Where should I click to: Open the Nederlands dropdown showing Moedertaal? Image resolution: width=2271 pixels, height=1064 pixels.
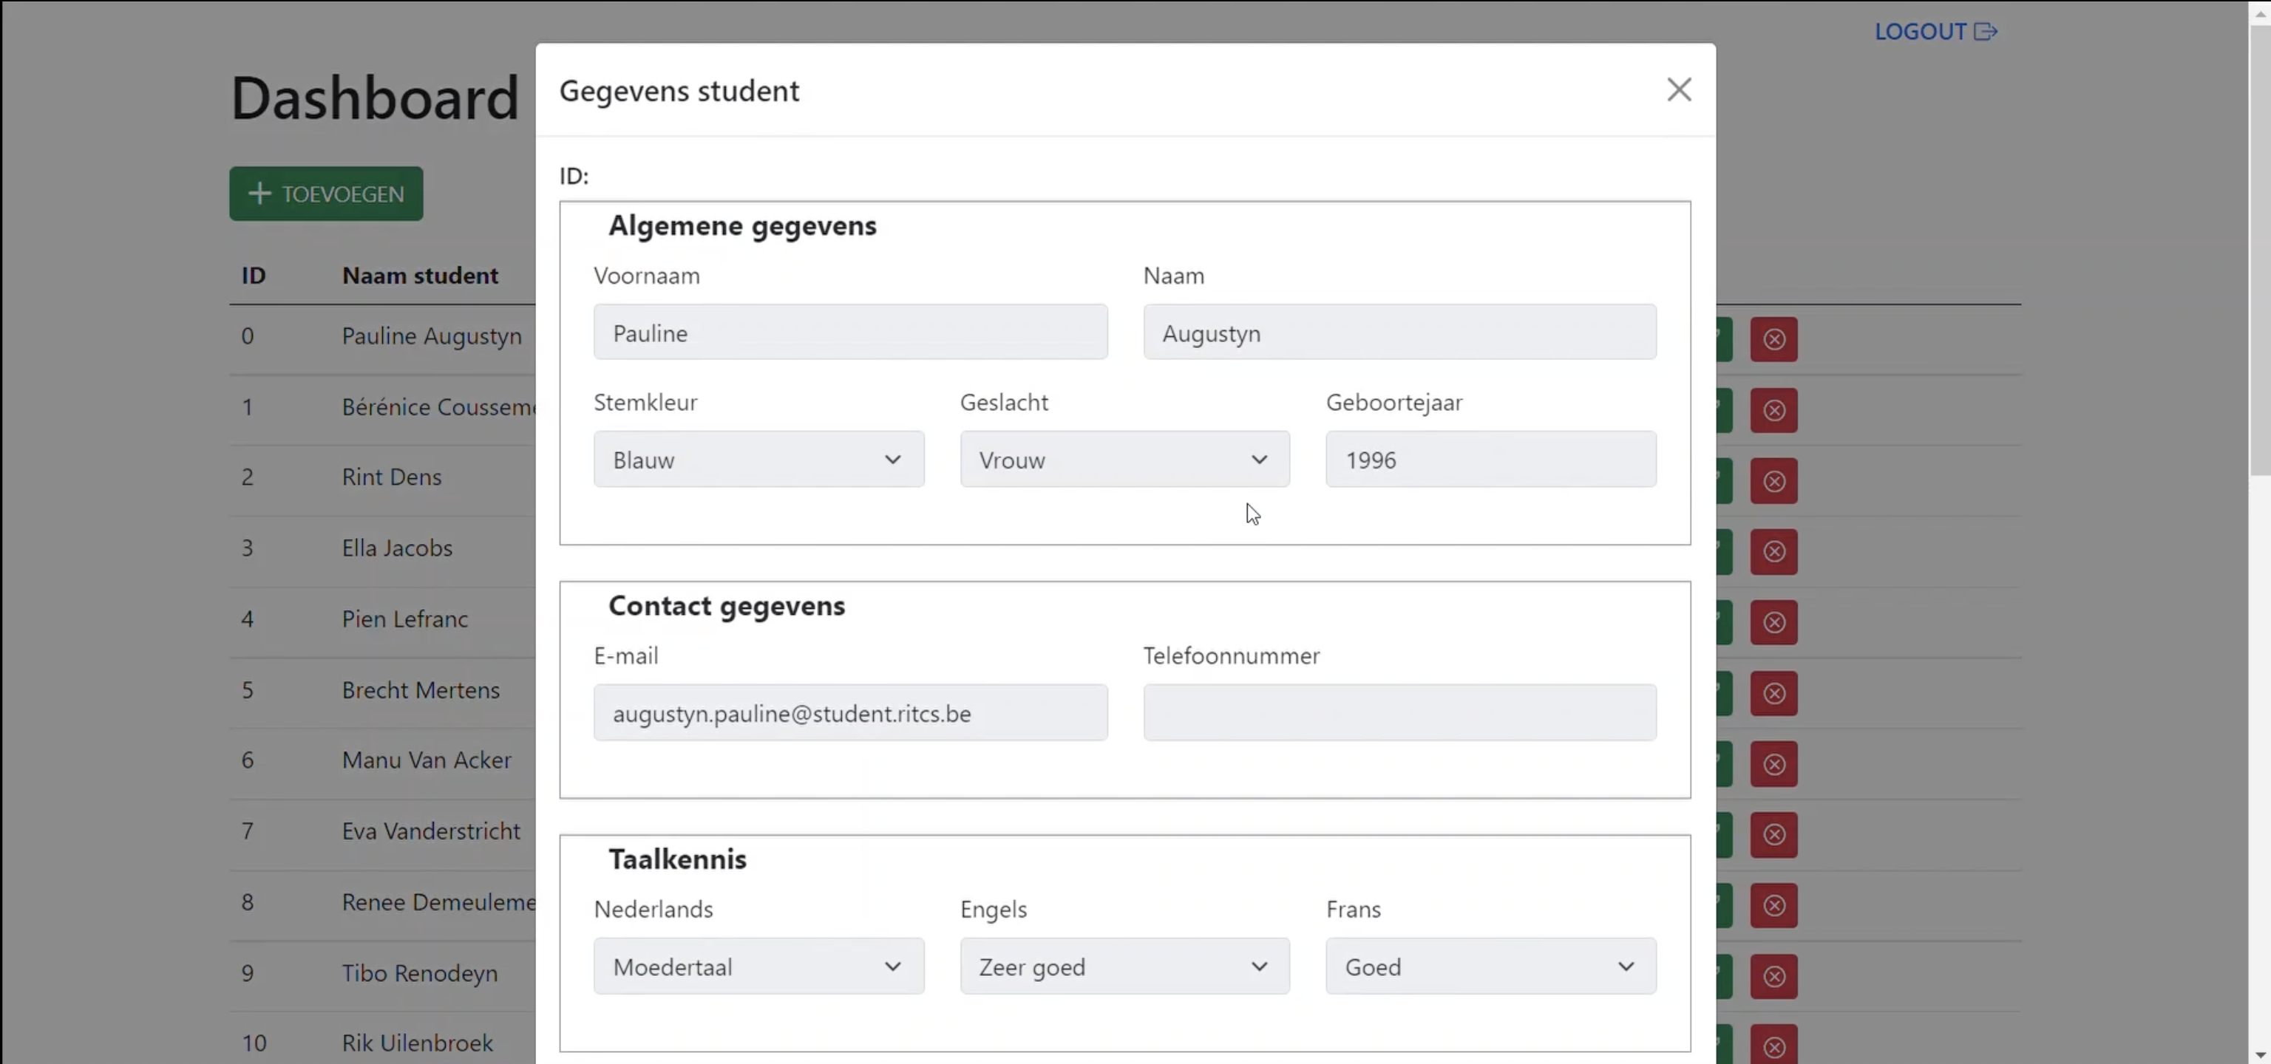(758, 966)
